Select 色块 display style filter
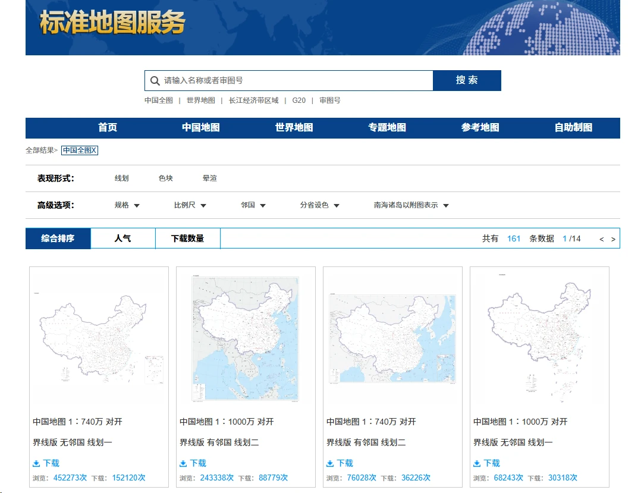The height and width of the screenshot is (493, 641). coord(165,178)
